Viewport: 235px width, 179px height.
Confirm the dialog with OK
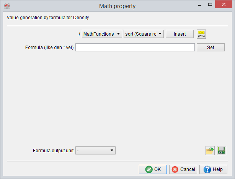click(x=153, y=169)
